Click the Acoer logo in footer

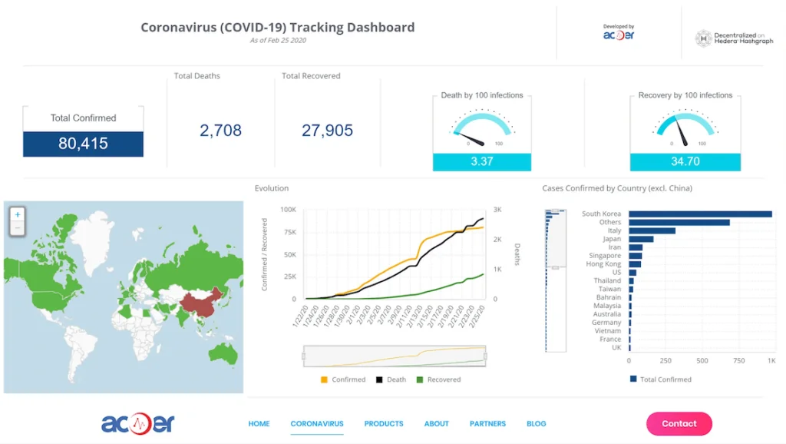pyautogui.click(x=138, y=423)
